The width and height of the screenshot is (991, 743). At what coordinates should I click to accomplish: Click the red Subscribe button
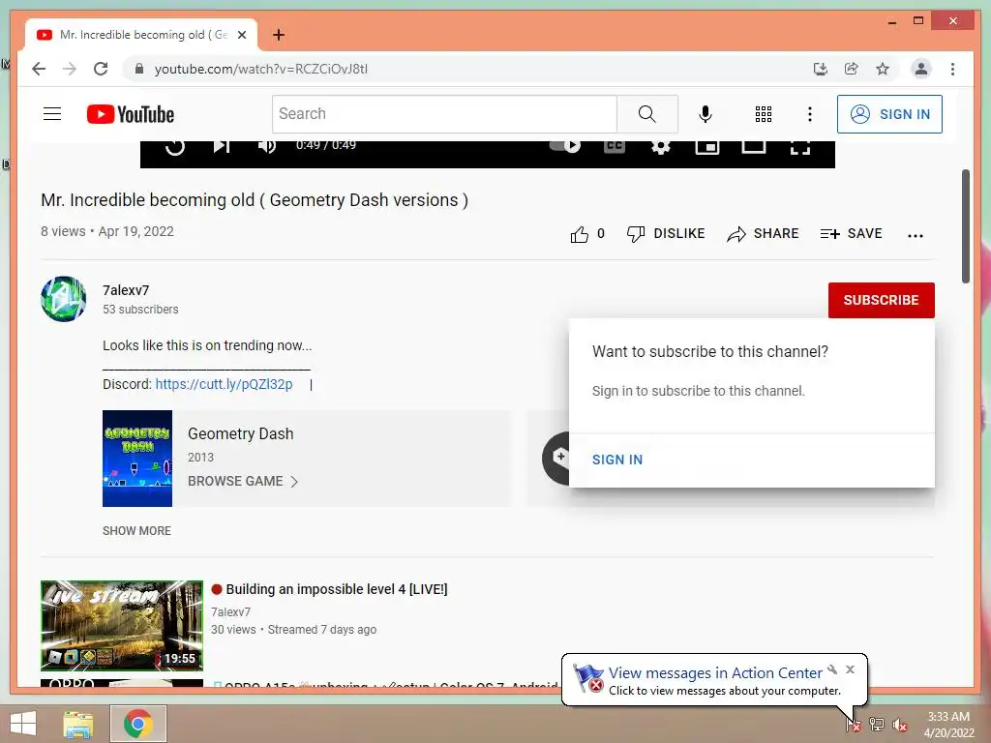click(881, 300)
